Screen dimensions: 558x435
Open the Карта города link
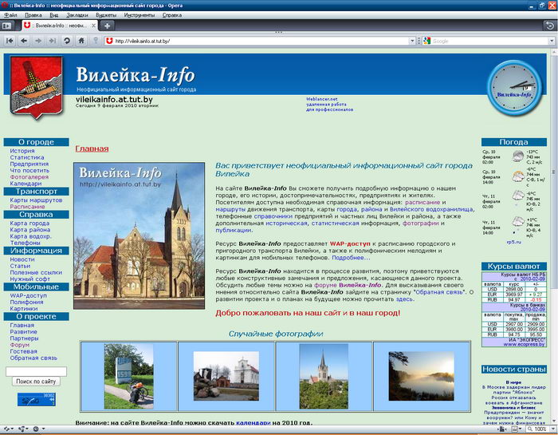(29, 223)
